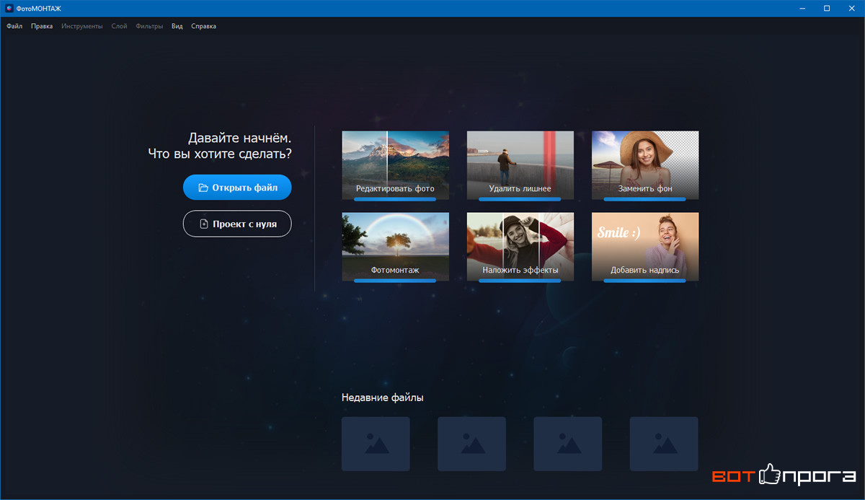The image size is (865, 500).
Task: Start a Проект с нуля
Action: (x=237, y=224)
